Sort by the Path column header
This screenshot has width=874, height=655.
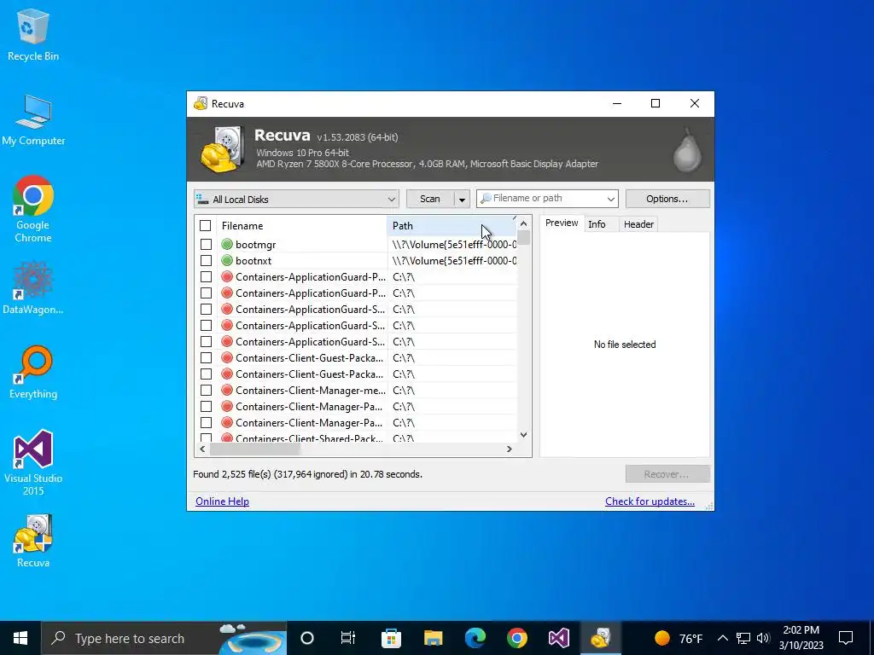452,225
